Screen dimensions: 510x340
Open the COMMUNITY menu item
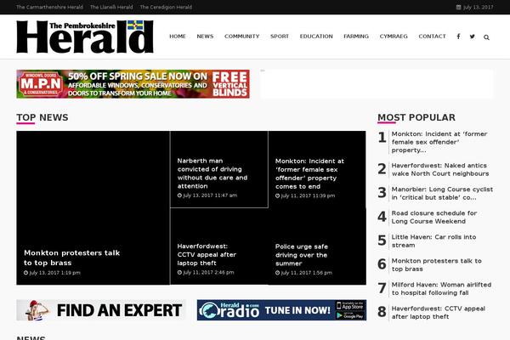242,37
